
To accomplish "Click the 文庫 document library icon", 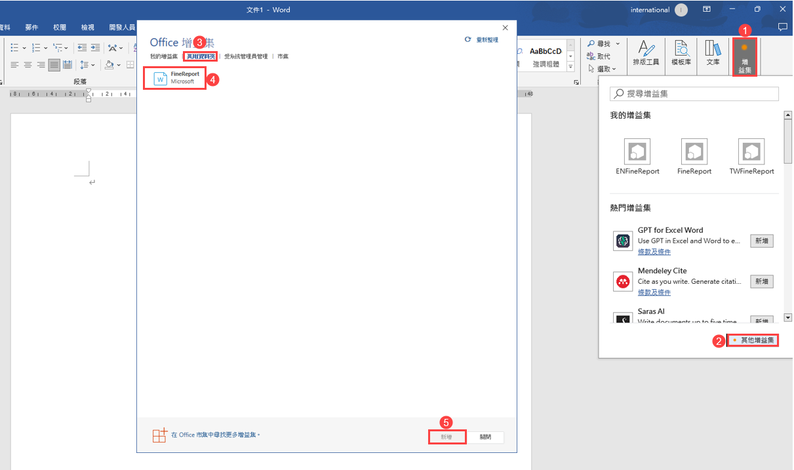I will pyautogui.click(x=713, y=52).
